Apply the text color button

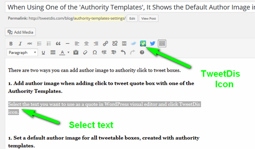(62, 53)
